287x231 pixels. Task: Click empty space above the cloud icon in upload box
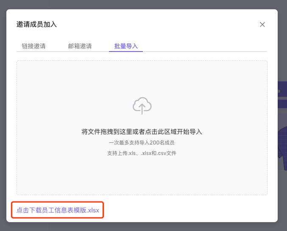click(142, 78)
